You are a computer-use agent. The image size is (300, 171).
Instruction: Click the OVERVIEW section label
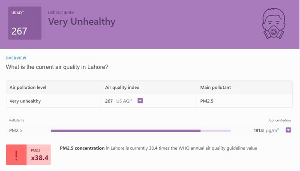(x=16, y=58)
